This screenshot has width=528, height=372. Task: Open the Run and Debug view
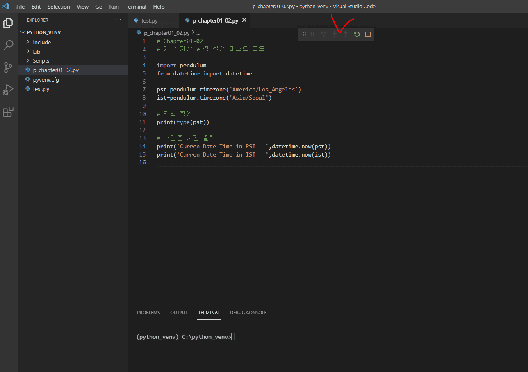[8, 89]
